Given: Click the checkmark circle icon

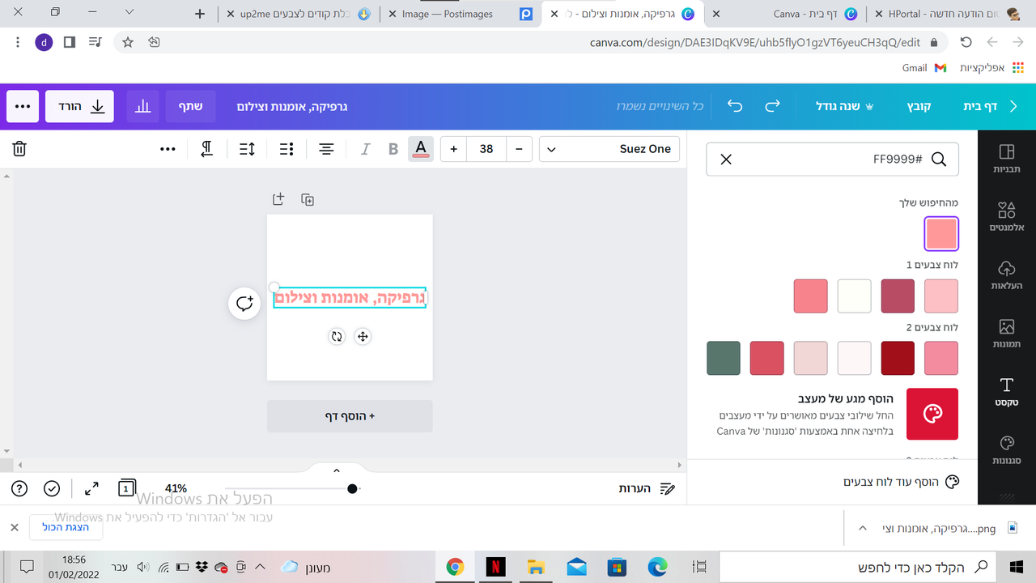Looking at the screenshot, I should 52,488.
